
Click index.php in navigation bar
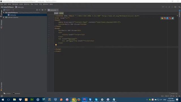point(20,7)
